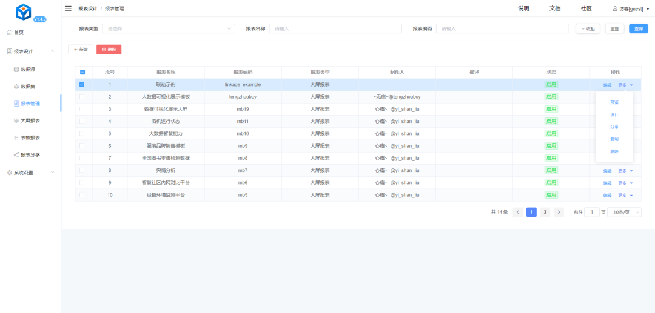Collapse the sidebar with the hamburger icon
Viewport: 655px width, 313px height.
click(x=69, y=8)
